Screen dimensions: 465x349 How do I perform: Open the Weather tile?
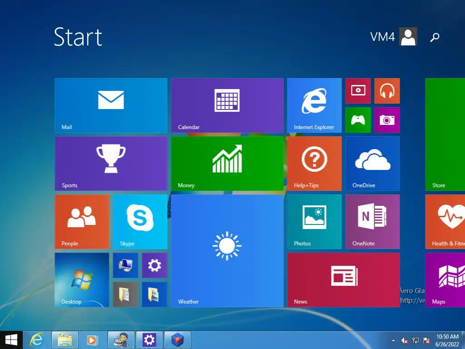227,250
